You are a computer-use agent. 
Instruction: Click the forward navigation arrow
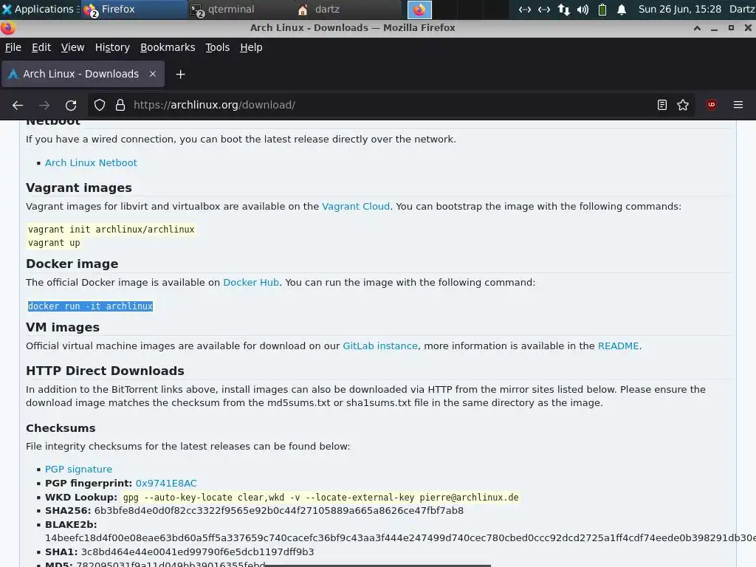pos(44,105)
